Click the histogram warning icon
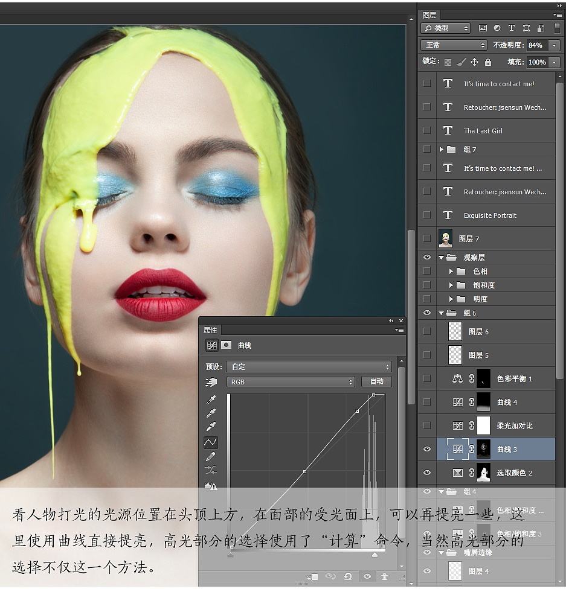This screenshot has height=589, width=566. [x=211, y=486]
